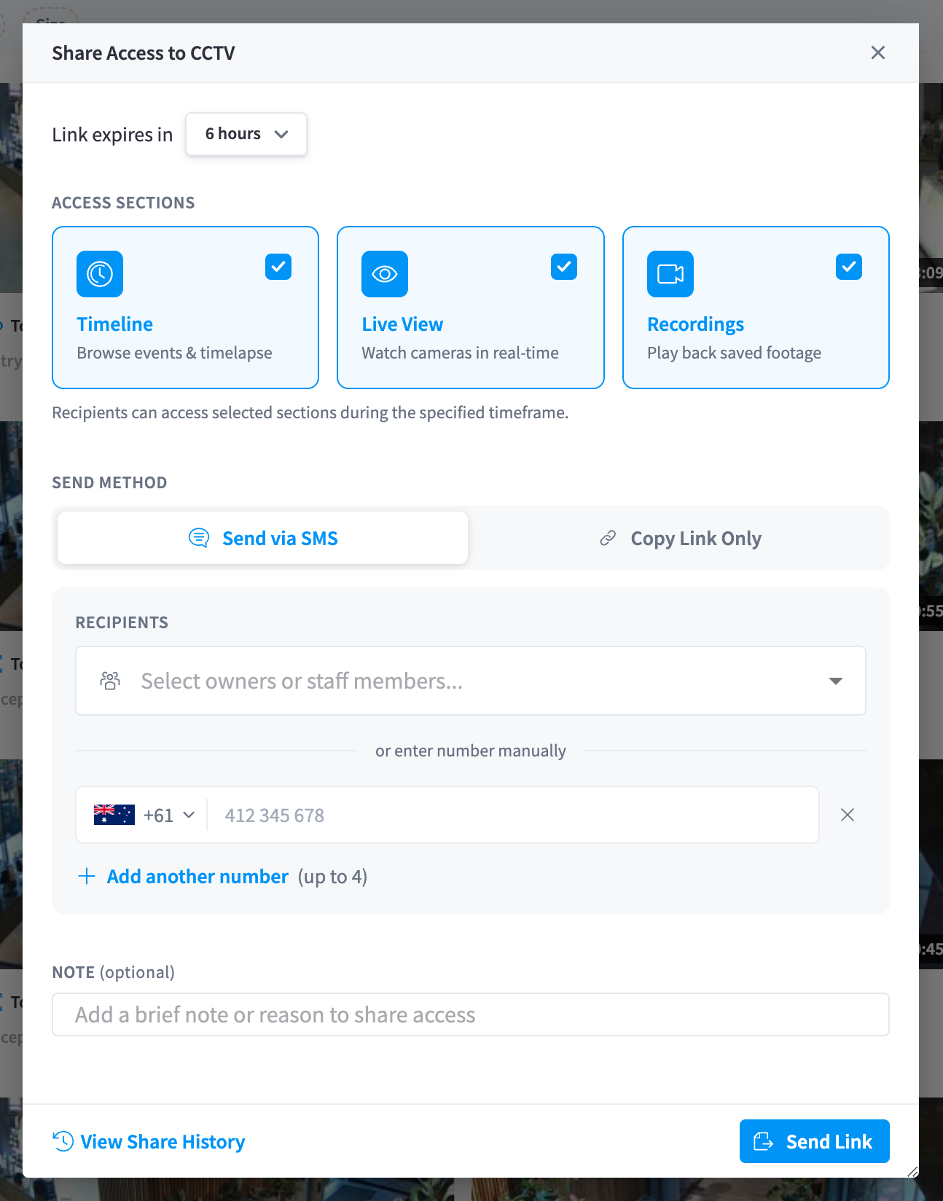The height and width of the screenshot is (1201, 943).
Task: Uncheck the Timeline access checkbox
Action: tap(278, 267)
